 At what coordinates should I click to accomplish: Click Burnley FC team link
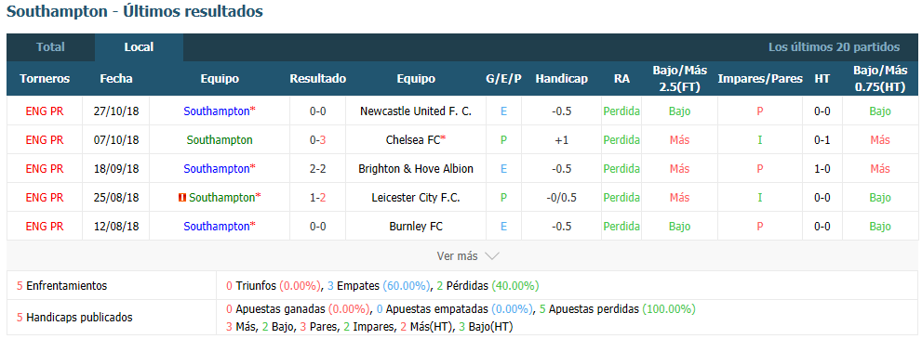point(416,227)
